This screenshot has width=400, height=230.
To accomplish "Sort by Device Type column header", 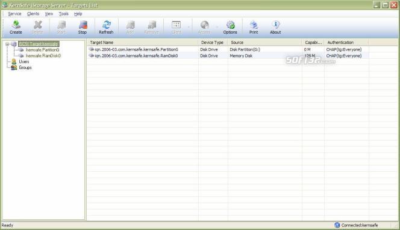I will (x=213, y=43).
